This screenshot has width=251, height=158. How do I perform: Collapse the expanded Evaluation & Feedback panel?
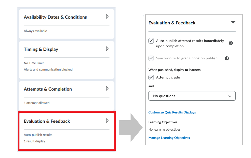click(233, 22)
